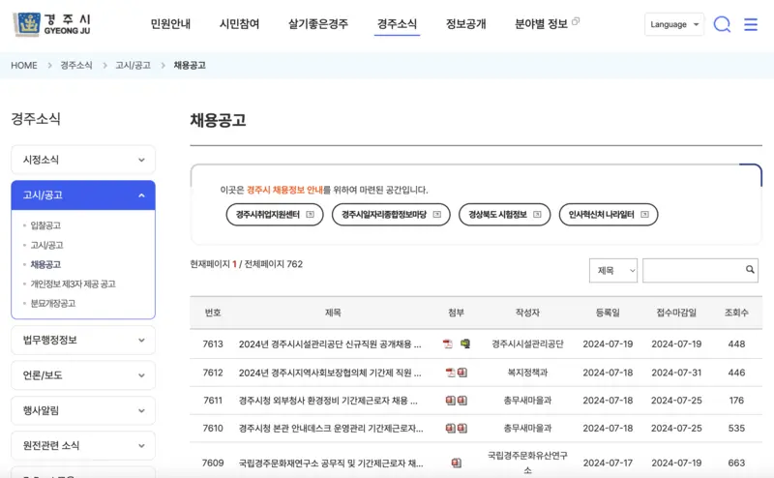Click post number 7613 cell
Screen dimensions: 774x478
point(213,344)
